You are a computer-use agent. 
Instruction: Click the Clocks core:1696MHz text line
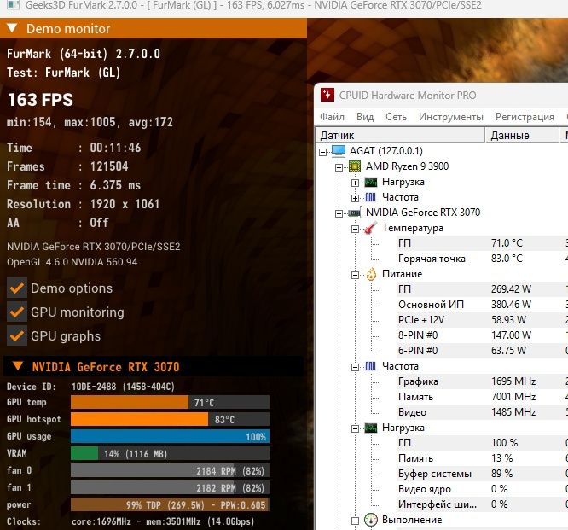(x=130, y=521)
